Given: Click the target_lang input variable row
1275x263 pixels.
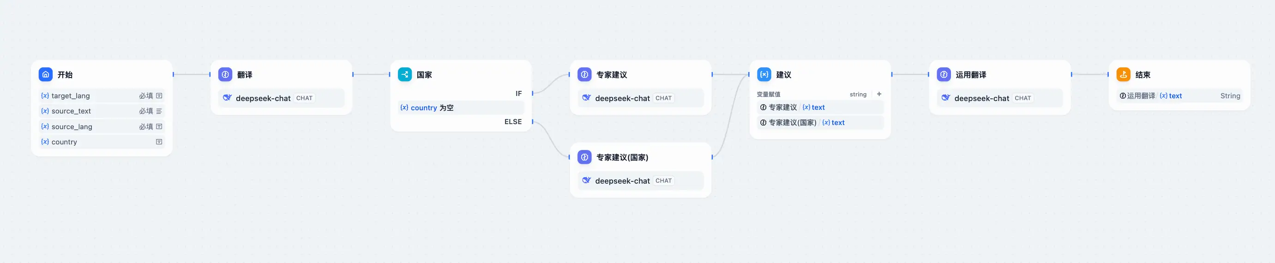Looking at the screenshot, I should (102, 96).
